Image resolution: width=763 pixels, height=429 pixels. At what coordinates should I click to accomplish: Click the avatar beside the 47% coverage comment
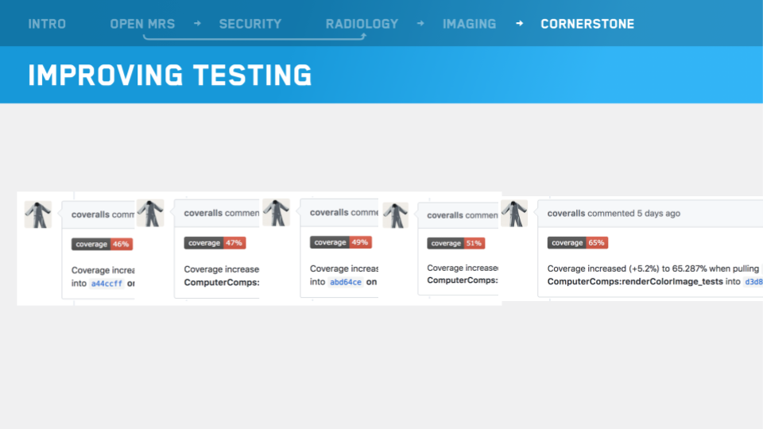(x=150, y=213)
